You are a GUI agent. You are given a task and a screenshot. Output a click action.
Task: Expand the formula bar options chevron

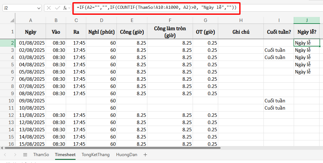click(69, 8)
